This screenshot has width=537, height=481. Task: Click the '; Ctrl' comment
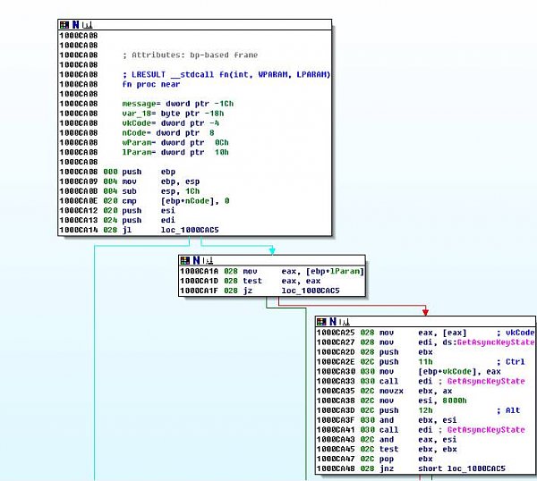point(511,362)
